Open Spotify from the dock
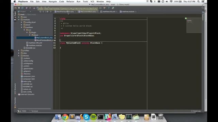The width and height of the screenshot is (218, 122). point(93,117)
